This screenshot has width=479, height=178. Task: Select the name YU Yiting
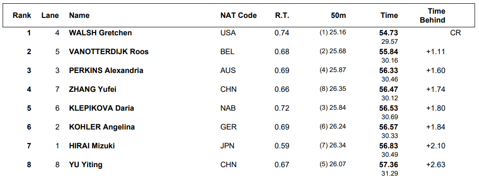pos(86,165)
